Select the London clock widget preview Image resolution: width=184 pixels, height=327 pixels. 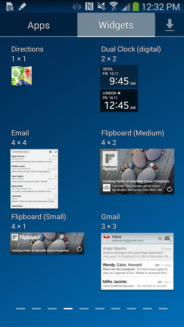(x=119, y=101)
